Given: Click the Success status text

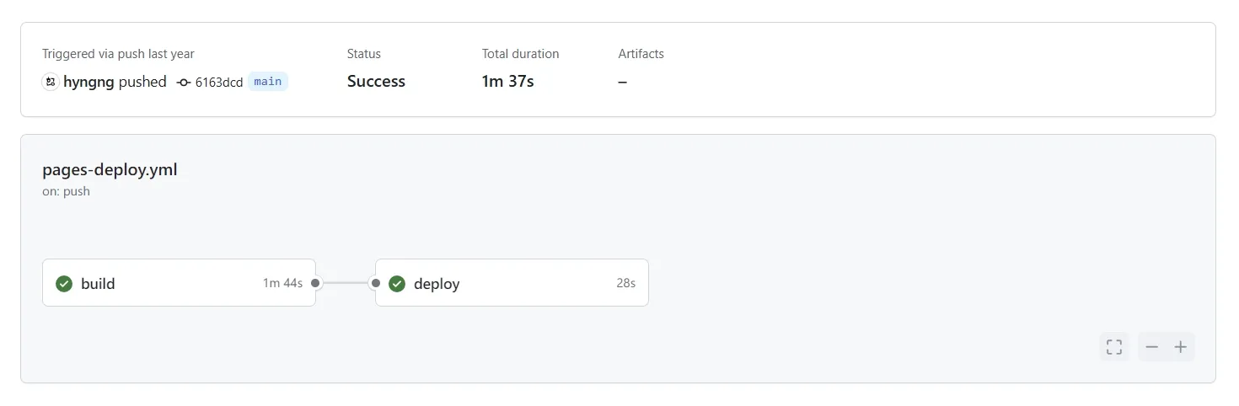Looking at the screenshot, I should [376, 82].
